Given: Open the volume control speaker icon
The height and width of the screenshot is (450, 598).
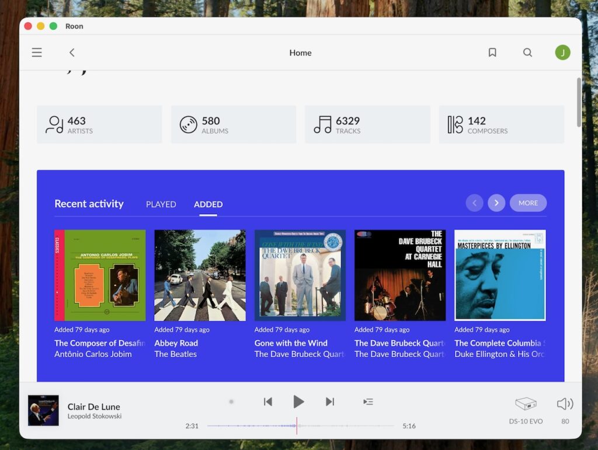Looking at the screenshot, I should pyautogui.click(x=564, y=402).
